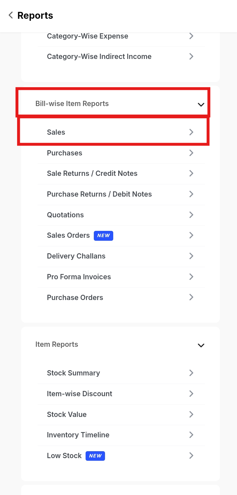This screenshot has height=495, width=237.
Task: Click the chevron next to Quotations
Action: coord(191,215)
